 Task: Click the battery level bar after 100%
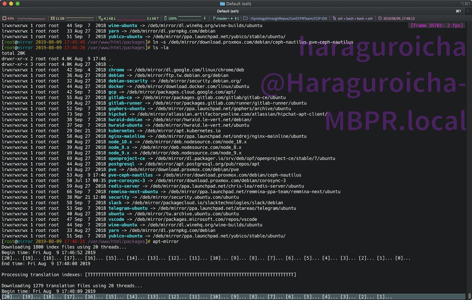click(x=189, y=18)
